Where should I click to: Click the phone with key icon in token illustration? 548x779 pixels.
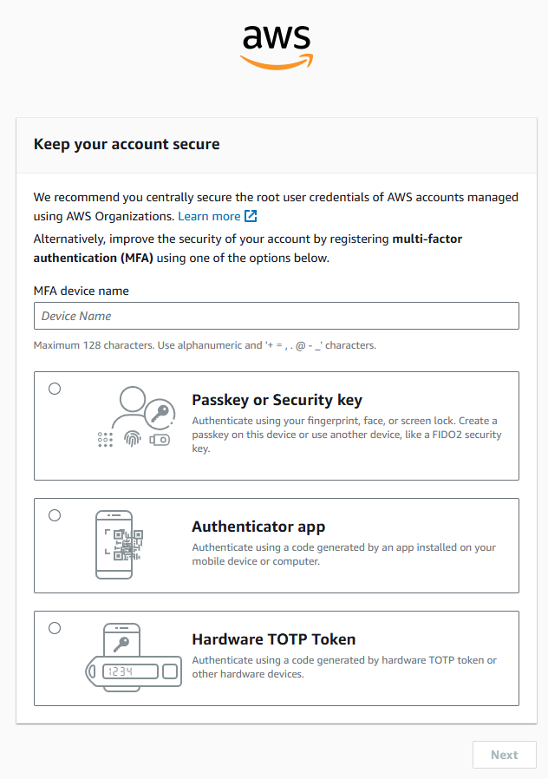coord(121,640)
